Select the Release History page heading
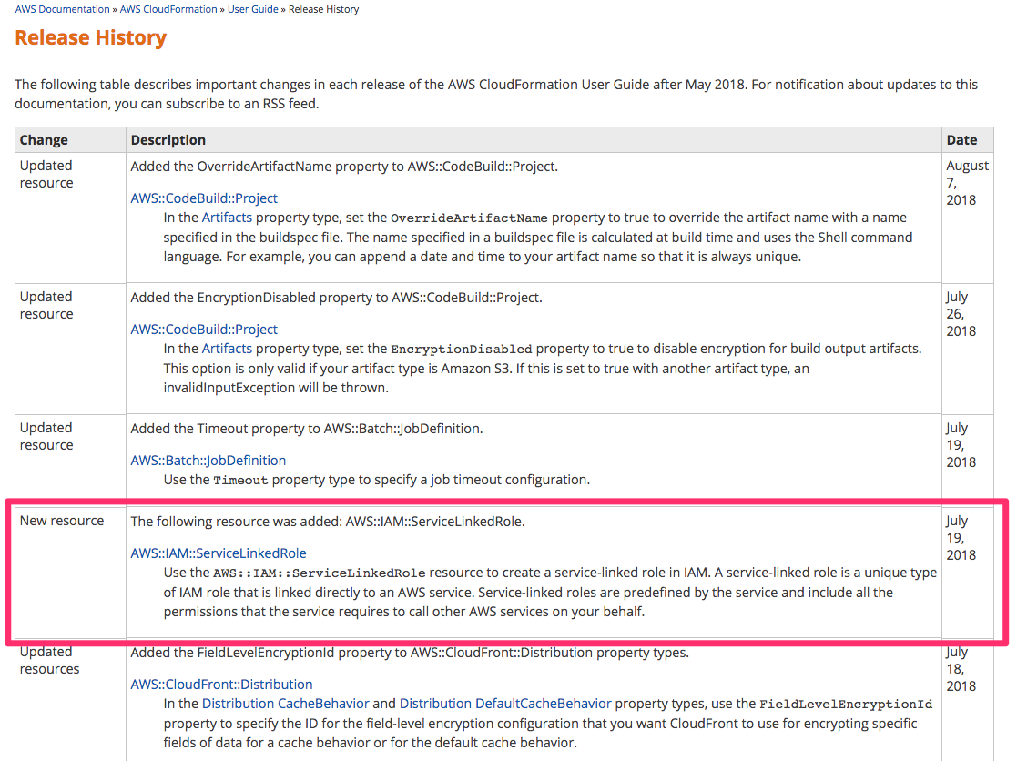The height and width of the screenshot is (761, 1017). [x=89, y=37]
